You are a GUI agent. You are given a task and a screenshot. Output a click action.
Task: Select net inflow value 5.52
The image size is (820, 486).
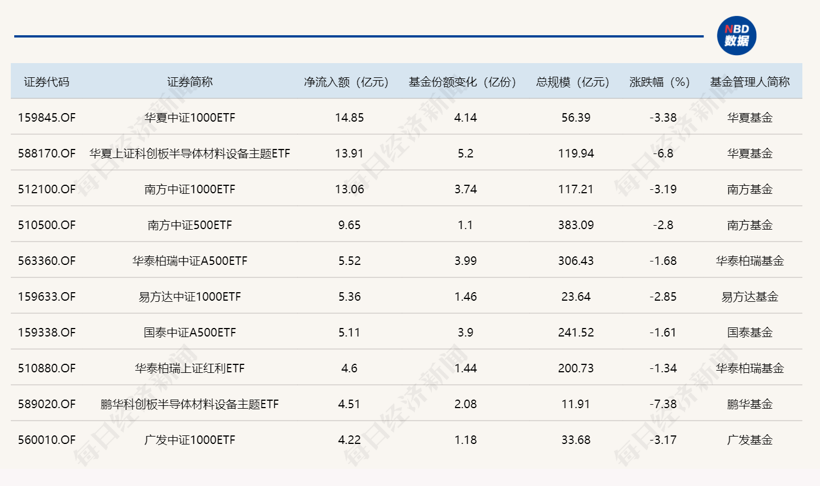click(x=349, y=261)
